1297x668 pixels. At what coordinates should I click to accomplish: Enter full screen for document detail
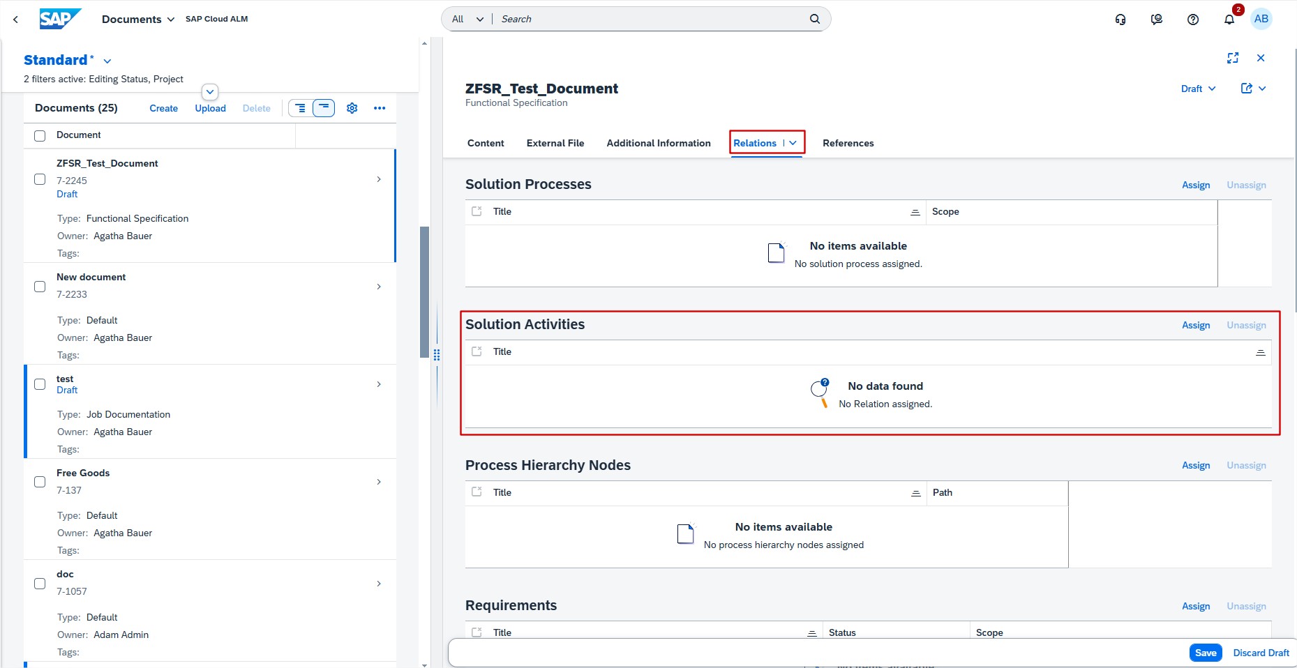pyautogui.click(x=1232, y=58)
